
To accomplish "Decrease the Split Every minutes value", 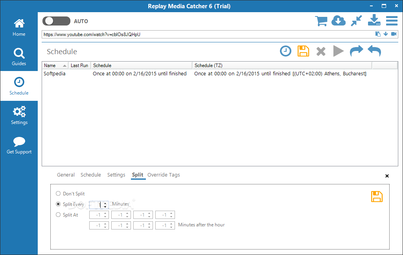I will (x=105, y=206).
